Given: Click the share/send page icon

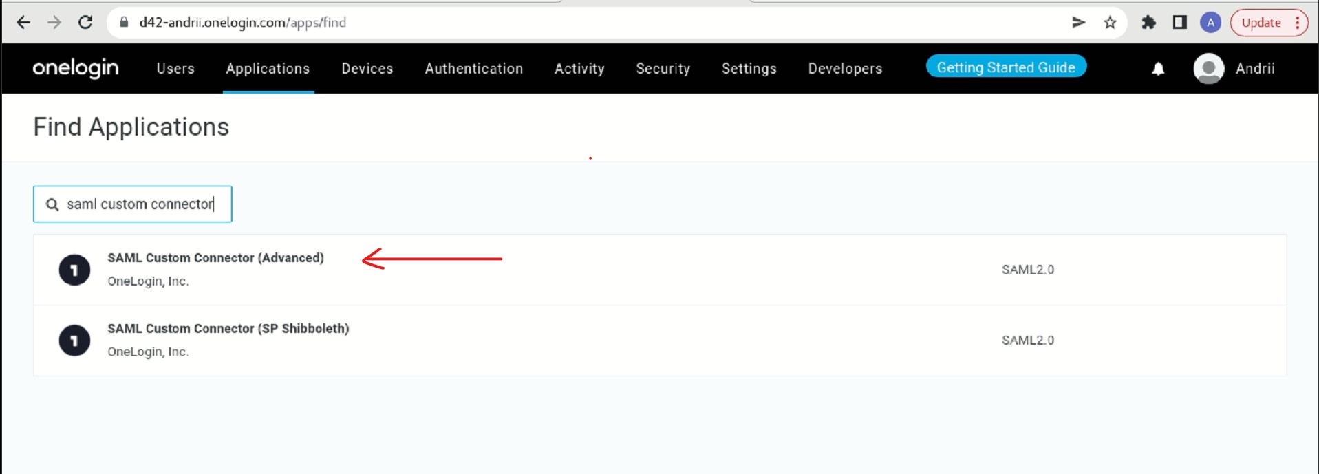Looking at the screenshot, I should click(1078, 23).
